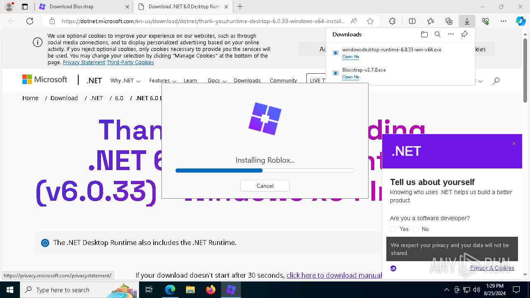Click the Microsoft logo
The width and height of the screenshot is (530, 298).
45,79
